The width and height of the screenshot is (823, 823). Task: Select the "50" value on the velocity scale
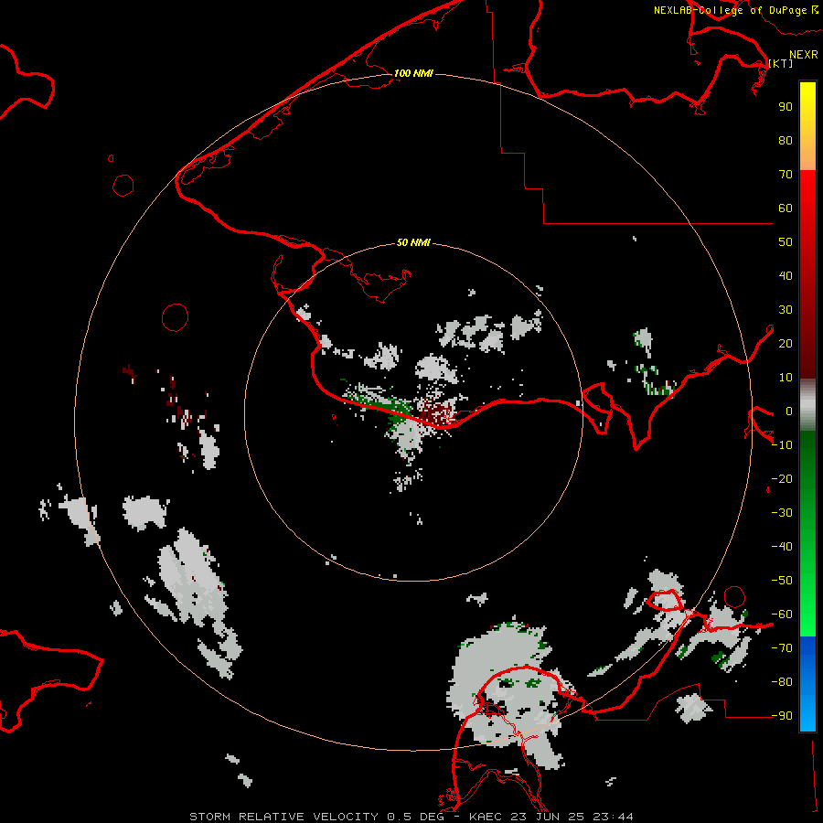pos(786,242)
